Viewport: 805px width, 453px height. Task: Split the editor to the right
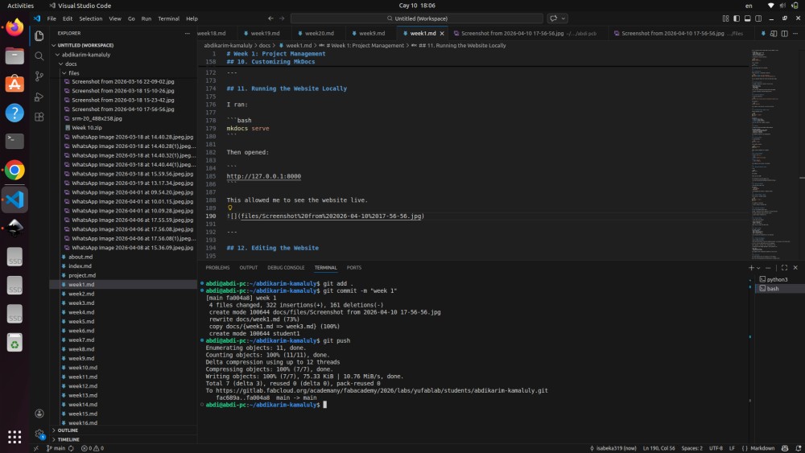[784, 33]
